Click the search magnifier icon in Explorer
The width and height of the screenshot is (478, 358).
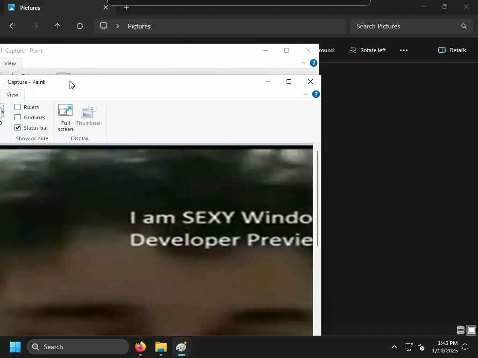pyautogui.click(x=464, y=26)
